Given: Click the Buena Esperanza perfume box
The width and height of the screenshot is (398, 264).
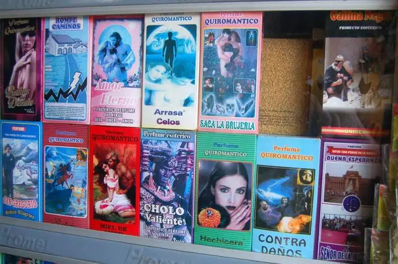Looking at the screenshot, I should [347, 198].
